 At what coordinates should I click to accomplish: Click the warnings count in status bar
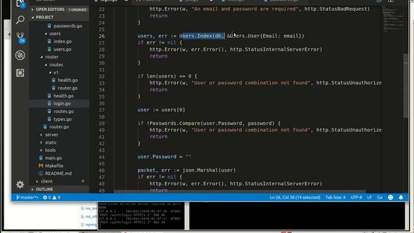56,197
